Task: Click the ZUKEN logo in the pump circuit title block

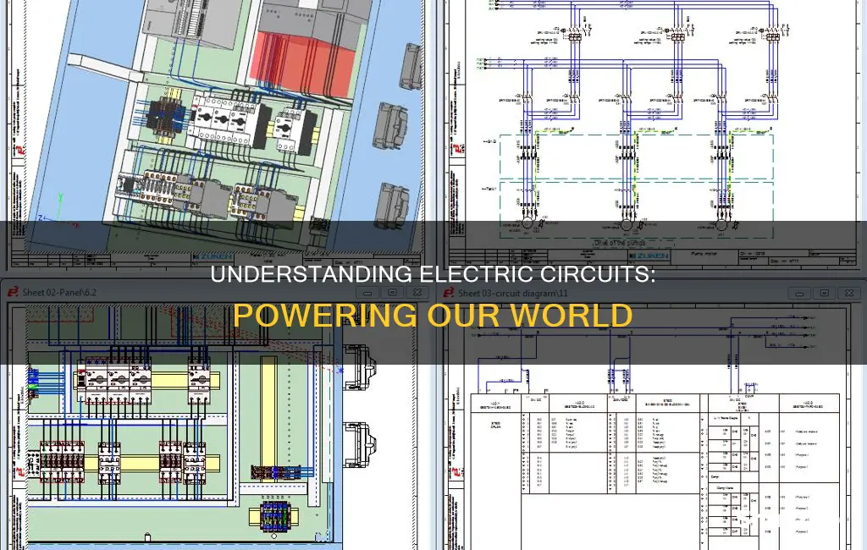Action: point(649,256)
